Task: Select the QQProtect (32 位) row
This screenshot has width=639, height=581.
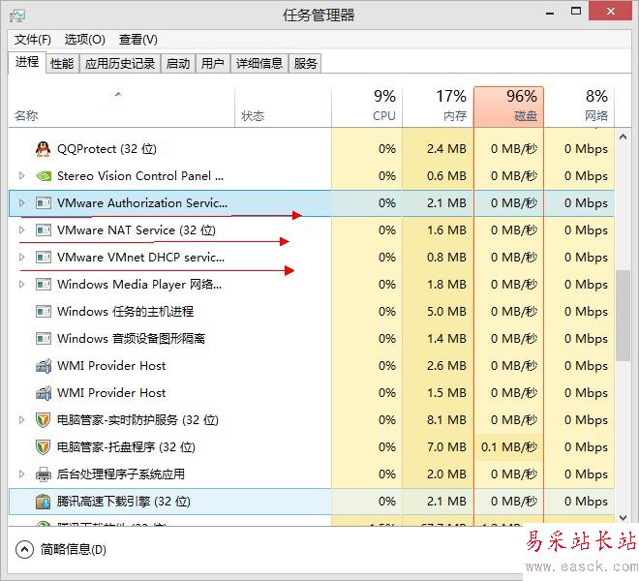Action: [x=312, y=149]
